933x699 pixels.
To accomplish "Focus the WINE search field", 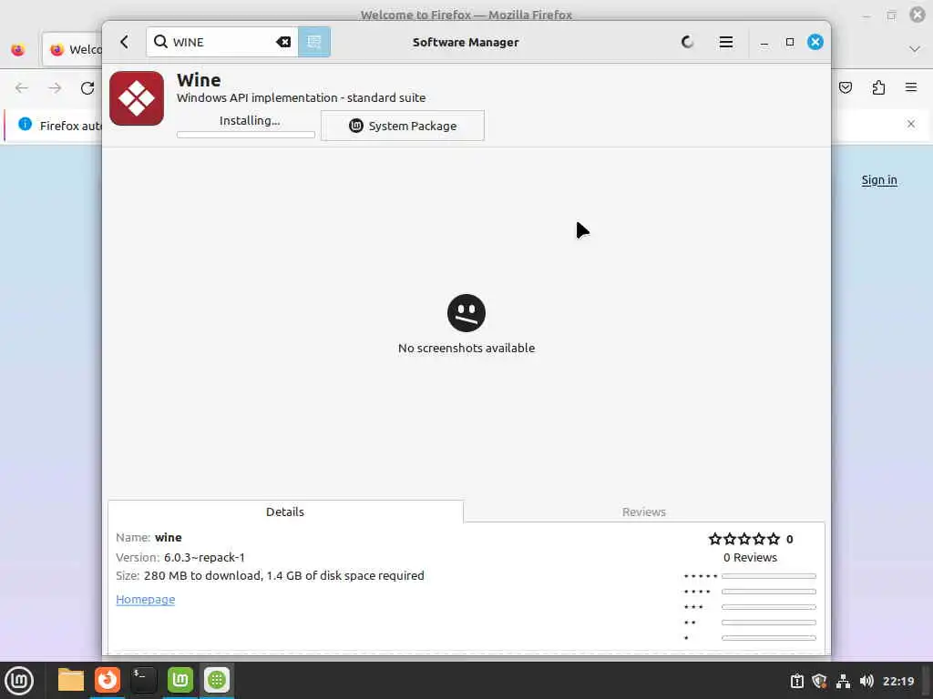I will point(222,42).
